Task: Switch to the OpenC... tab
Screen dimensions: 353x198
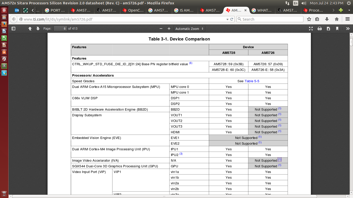Action: click(x=133, y=10)
